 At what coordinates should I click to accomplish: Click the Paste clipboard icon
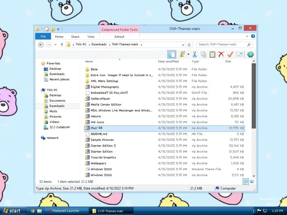[212, 54]
